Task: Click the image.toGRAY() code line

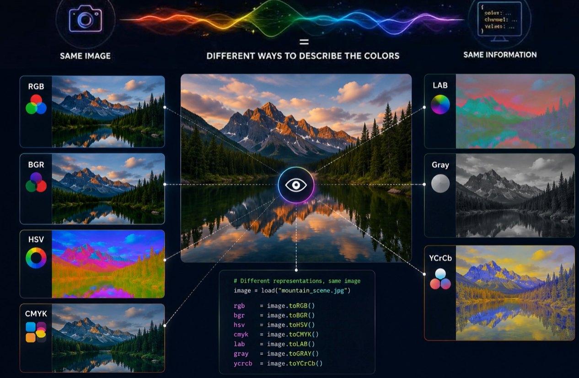Action: 276,354
